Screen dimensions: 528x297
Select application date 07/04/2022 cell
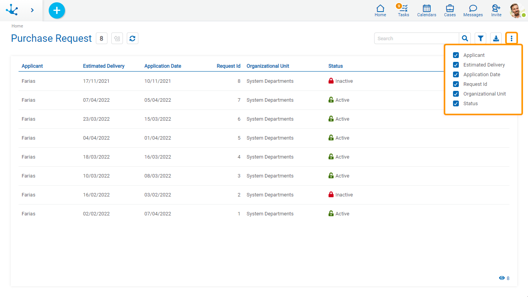(158, 214)
